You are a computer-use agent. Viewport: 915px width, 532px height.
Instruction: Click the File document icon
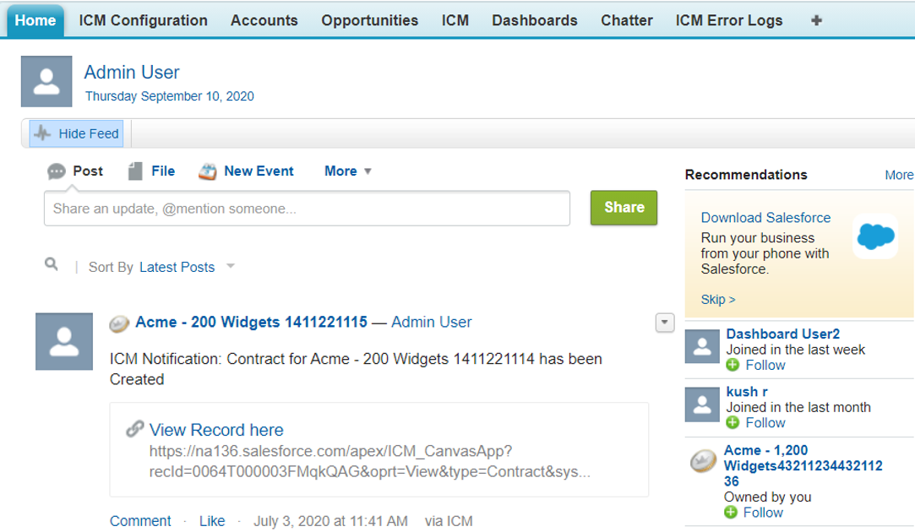pos(135,171)
